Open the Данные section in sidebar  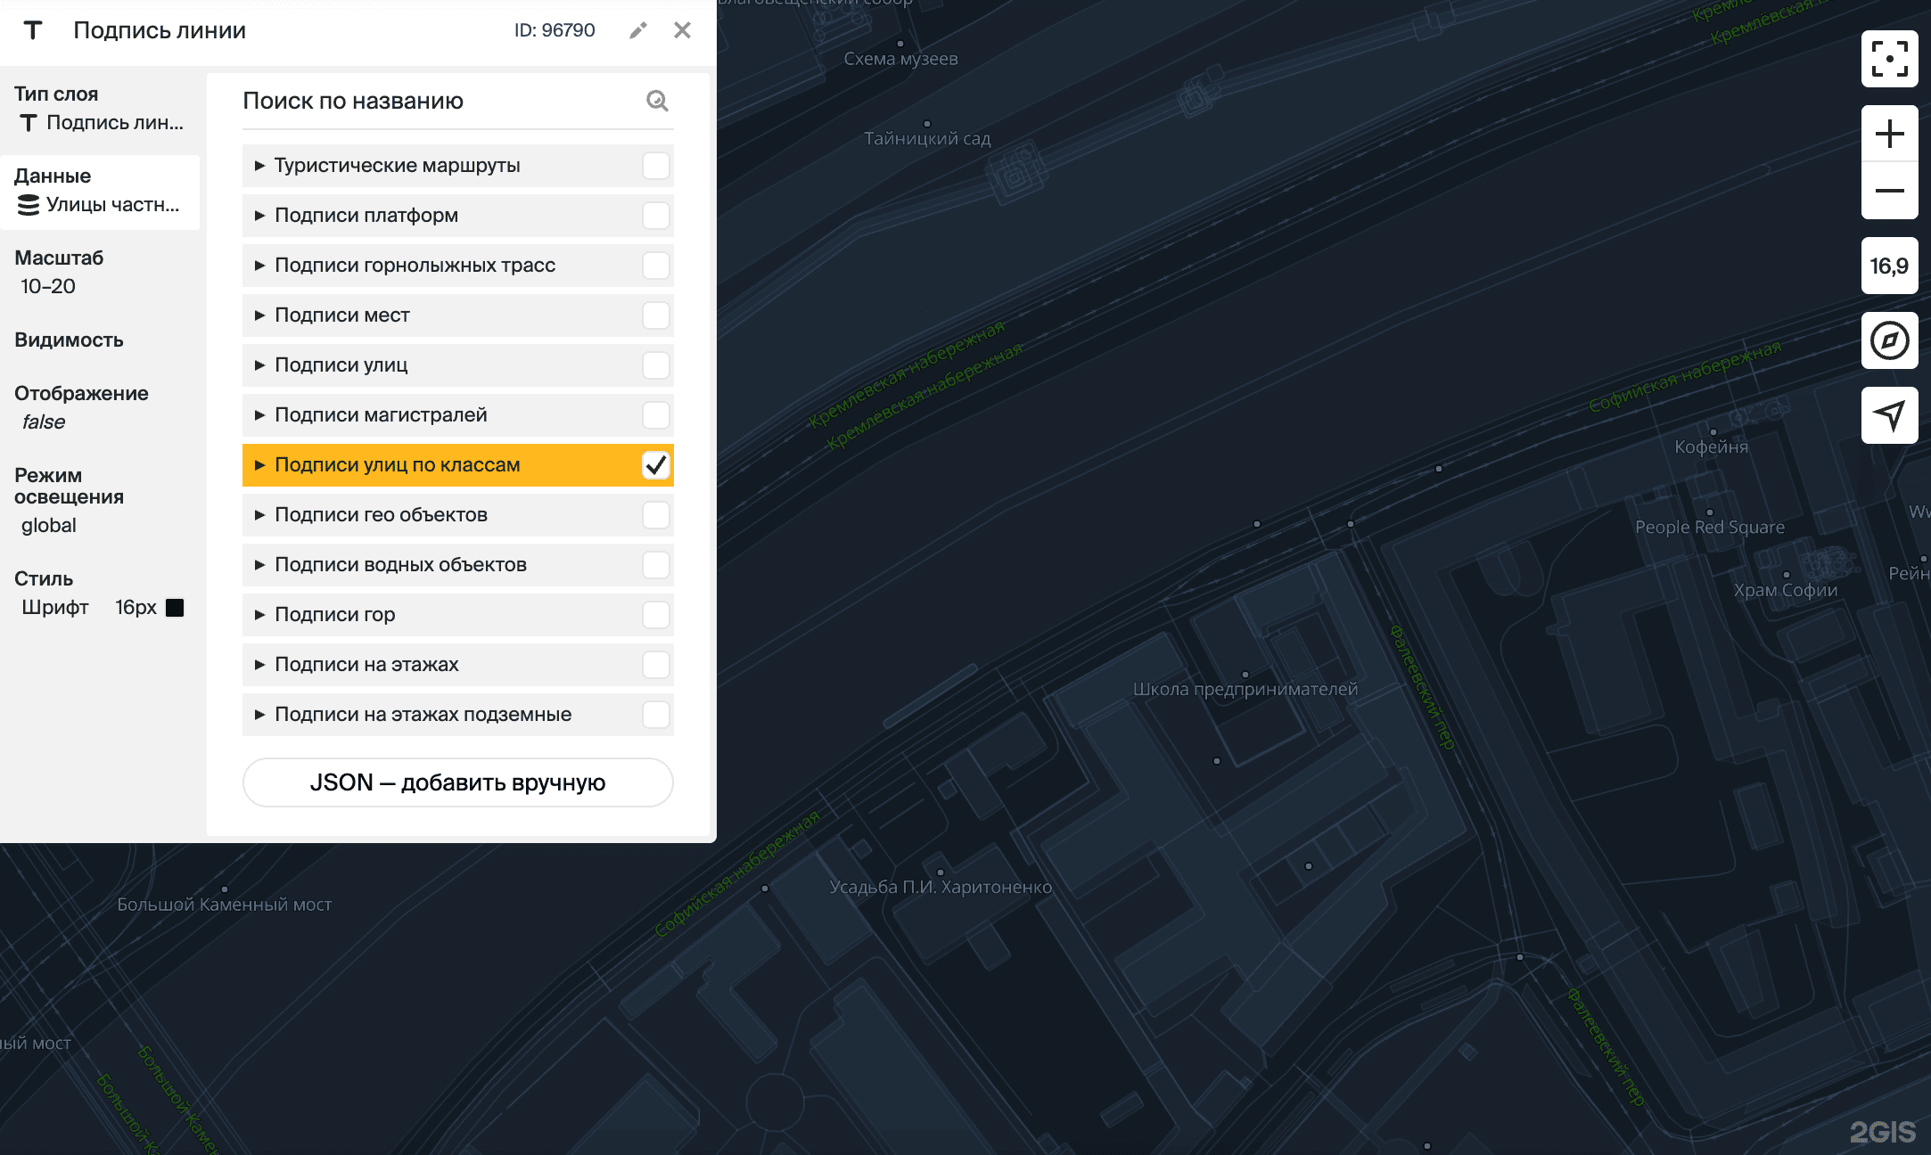coord(100,192)
